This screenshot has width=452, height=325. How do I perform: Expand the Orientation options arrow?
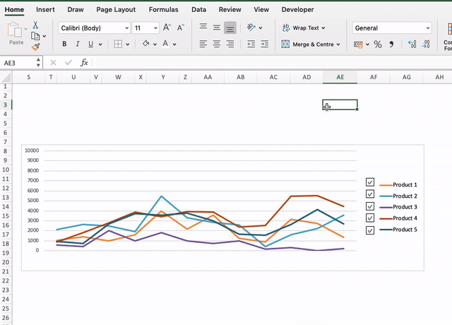pyautogui.click(x=261, y=28)
